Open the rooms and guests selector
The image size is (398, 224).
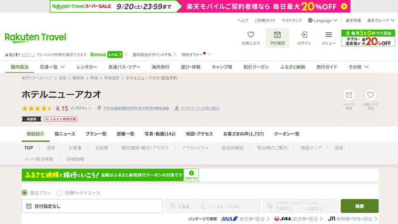pyautogui.click(x=213, y=206)
